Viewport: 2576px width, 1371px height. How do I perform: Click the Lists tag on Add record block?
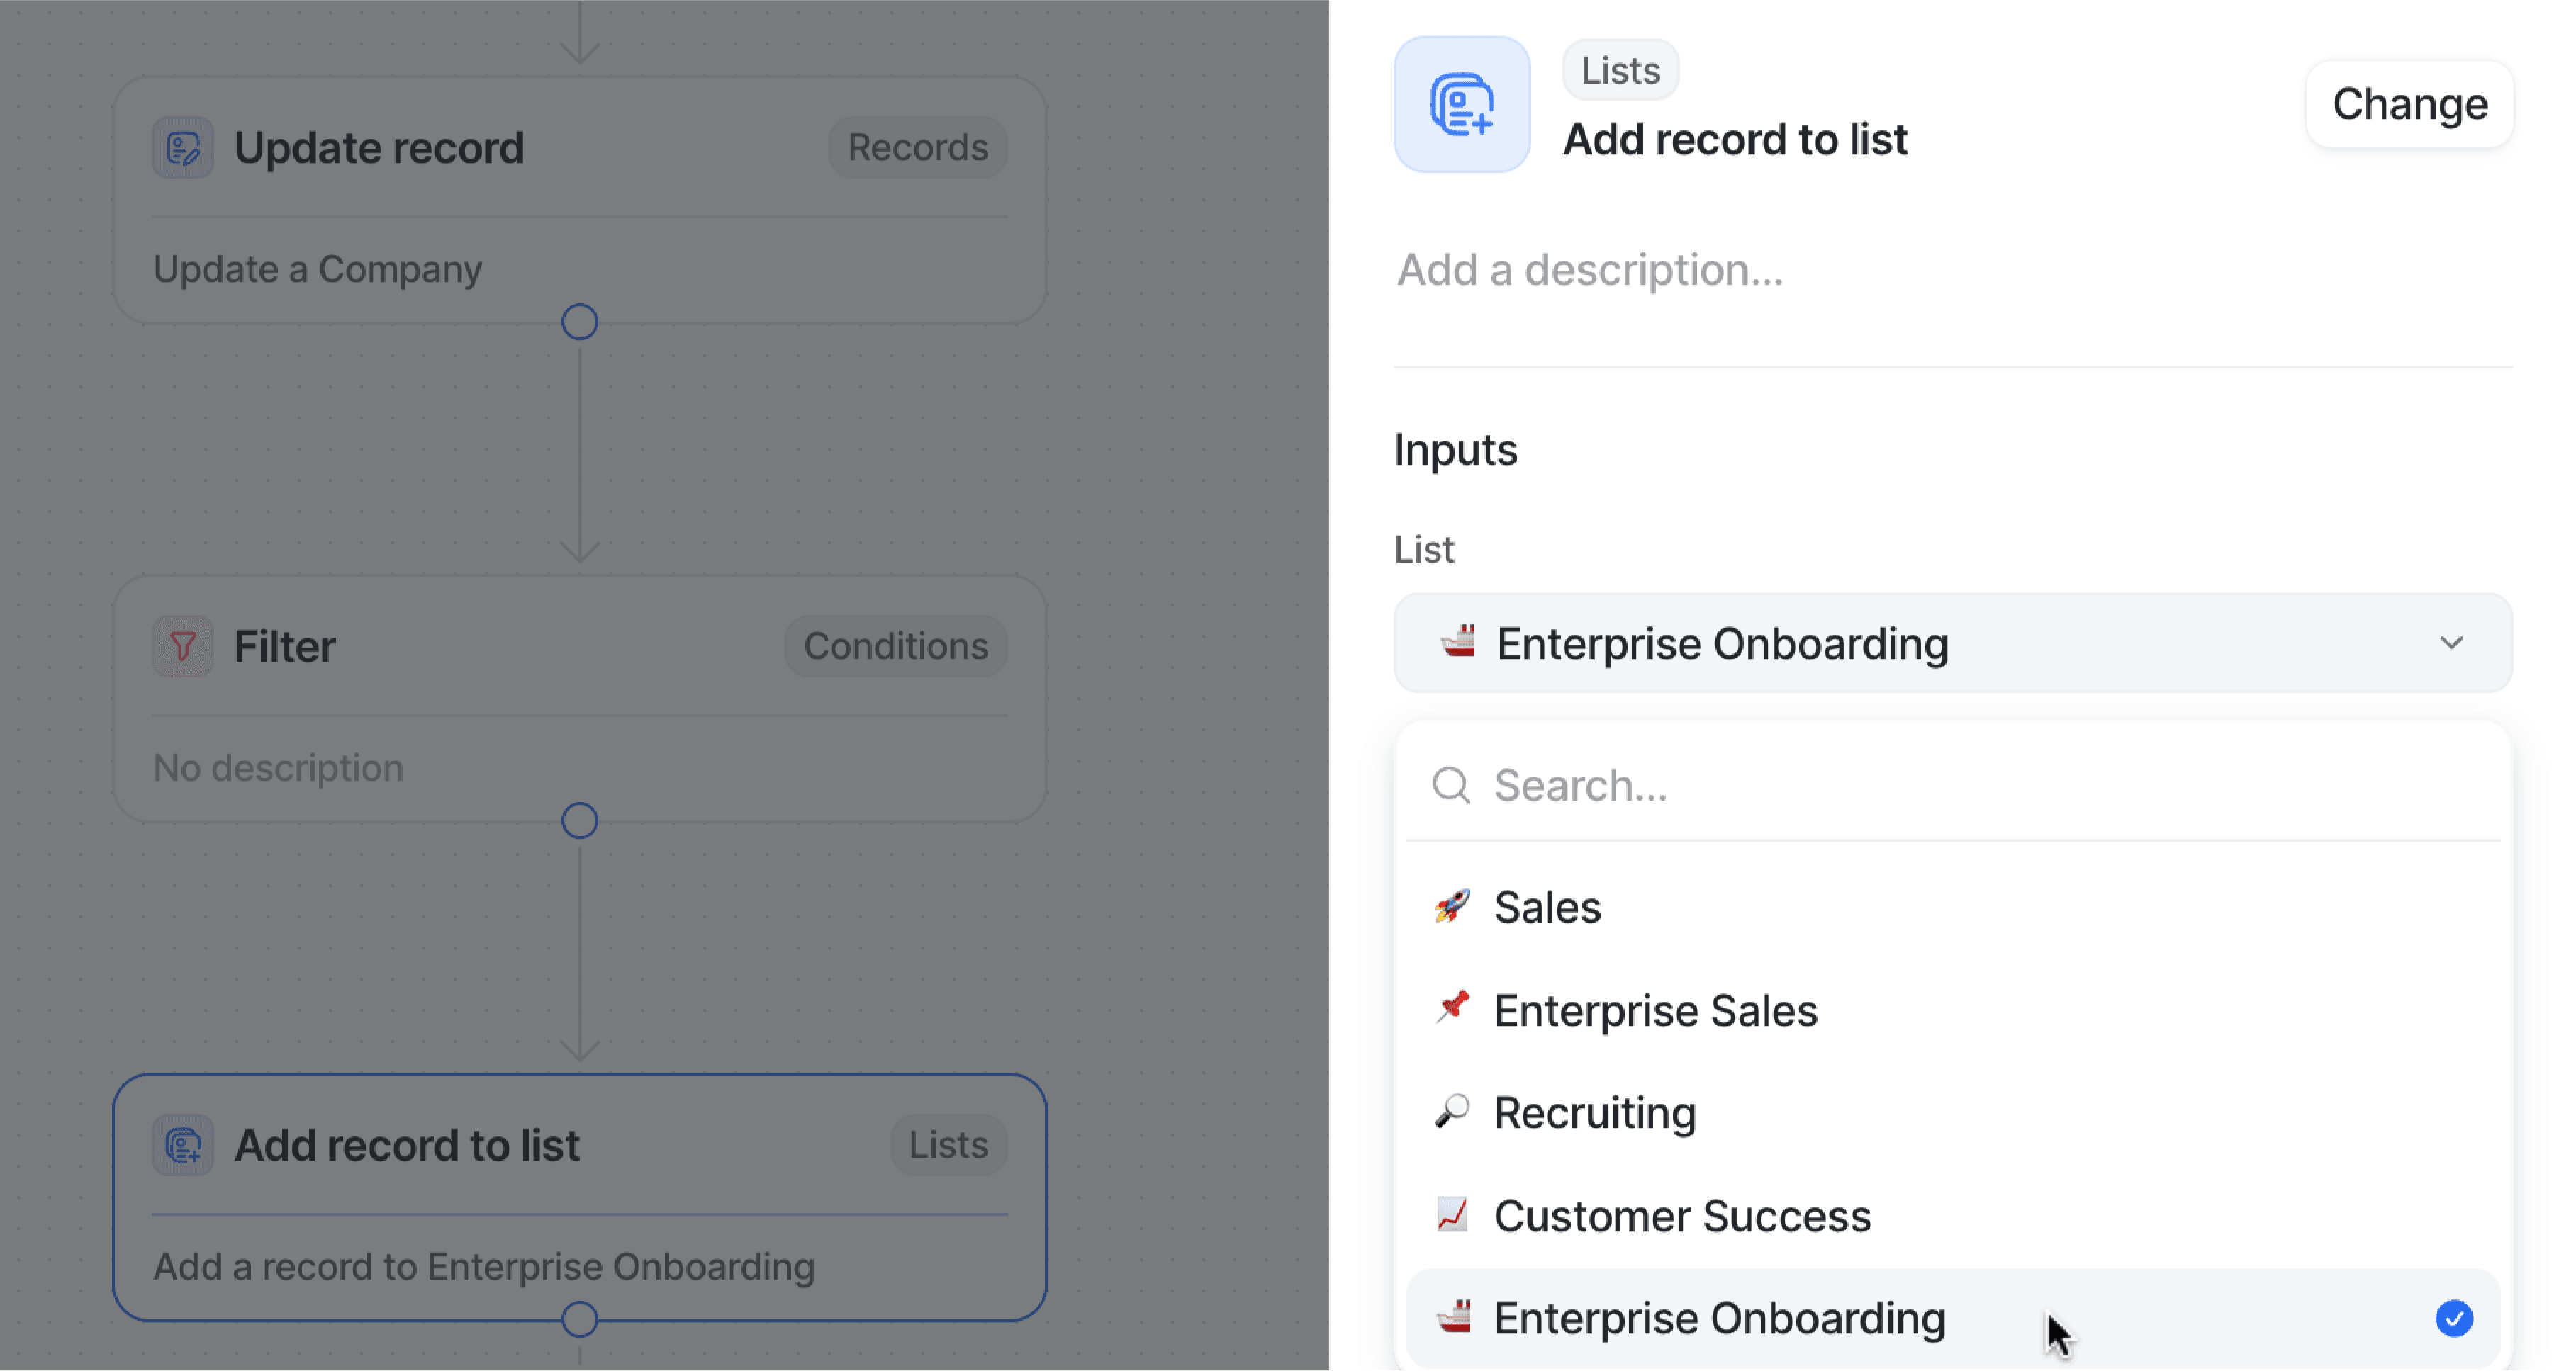coord(948,1145)
